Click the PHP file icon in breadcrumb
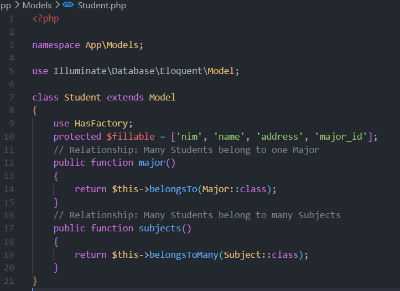Screen dimensions: 400x291 click(68, 4)
